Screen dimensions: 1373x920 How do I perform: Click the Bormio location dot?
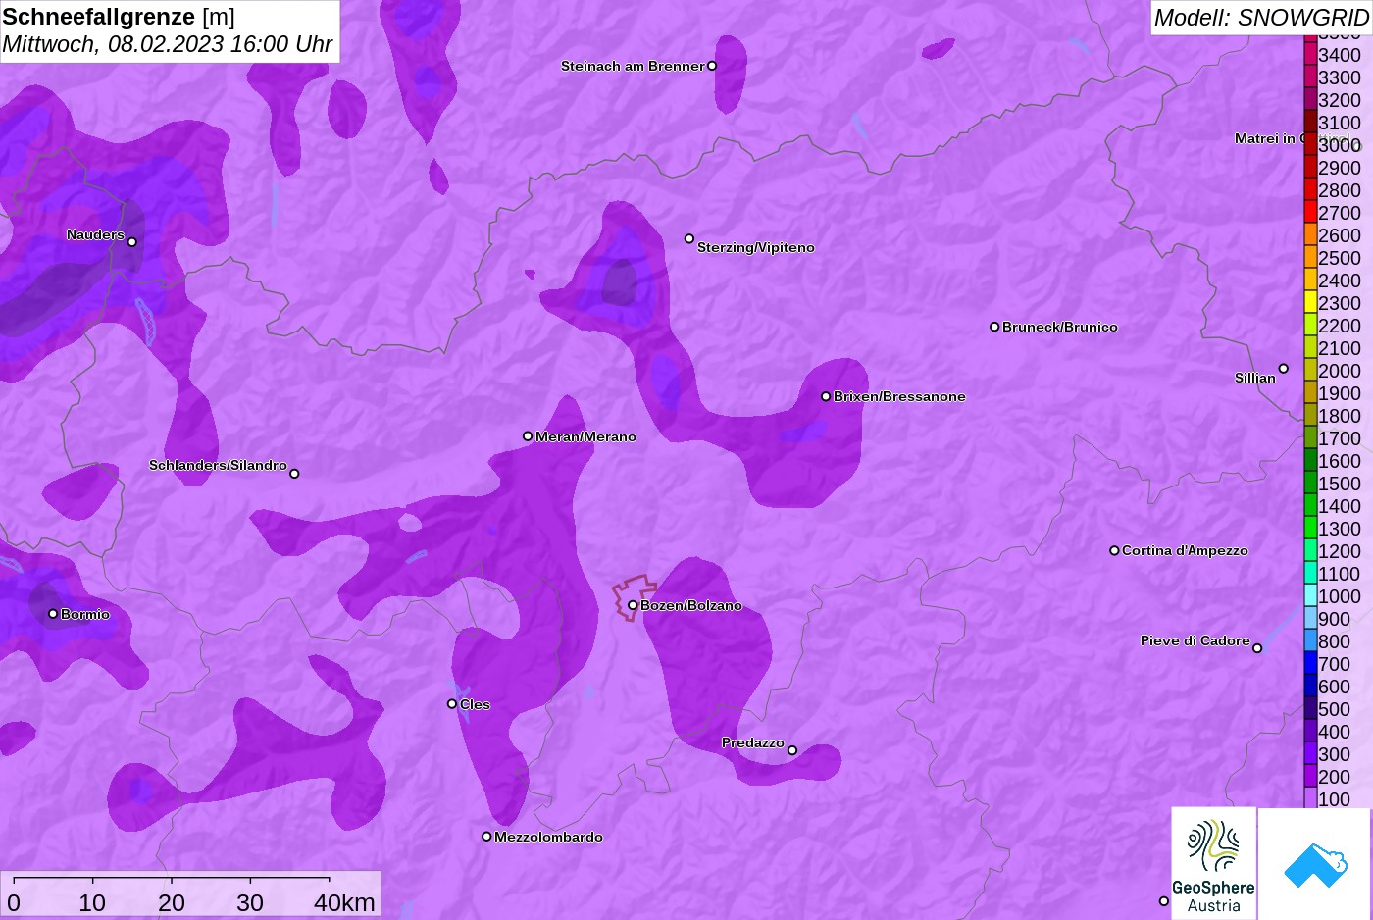click(x=53, y=614)
